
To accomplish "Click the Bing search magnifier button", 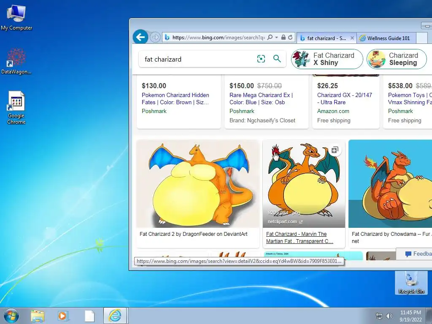I will pyautogui.click(x=277, y=58).
